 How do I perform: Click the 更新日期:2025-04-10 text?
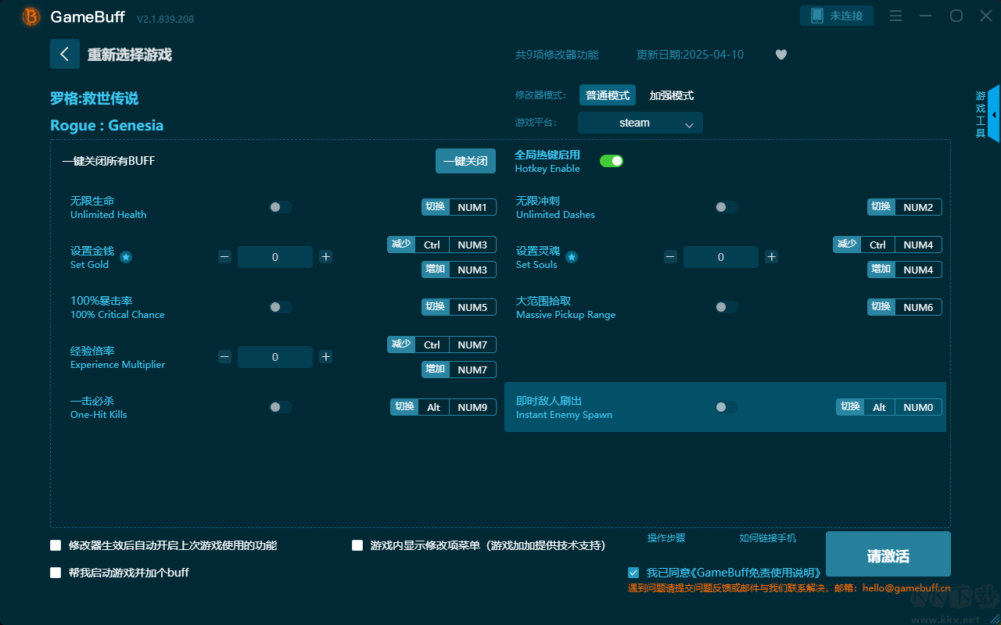691,55
